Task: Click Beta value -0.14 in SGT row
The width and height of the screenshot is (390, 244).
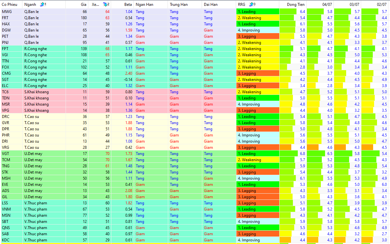Action: [128, 80]
